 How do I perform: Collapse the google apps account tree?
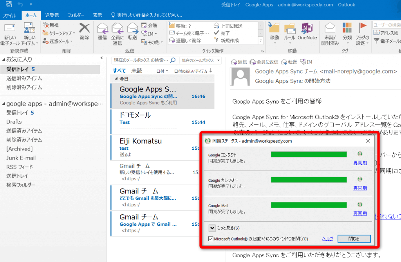4,104
